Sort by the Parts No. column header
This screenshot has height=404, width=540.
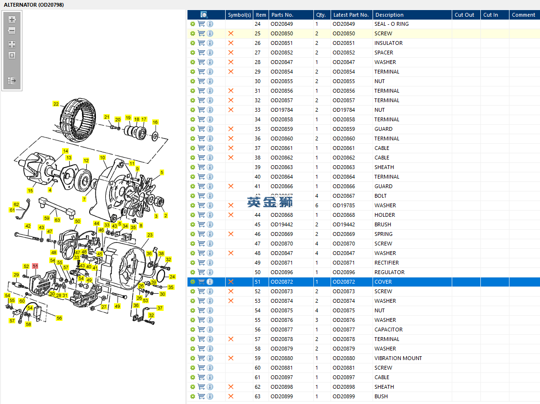pyautogui.click(x=282, y=15)
